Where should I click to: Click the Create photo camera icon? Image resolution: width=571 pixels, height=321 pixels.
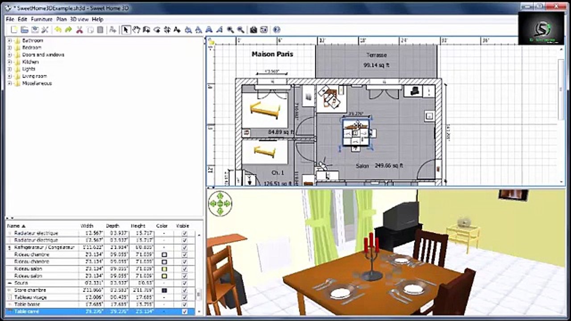[x=253, y=30]
